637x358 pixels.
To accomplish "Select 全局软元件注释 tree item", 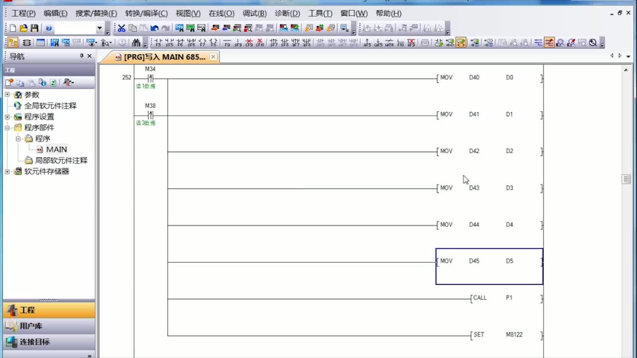I will [x=50, y=106].
